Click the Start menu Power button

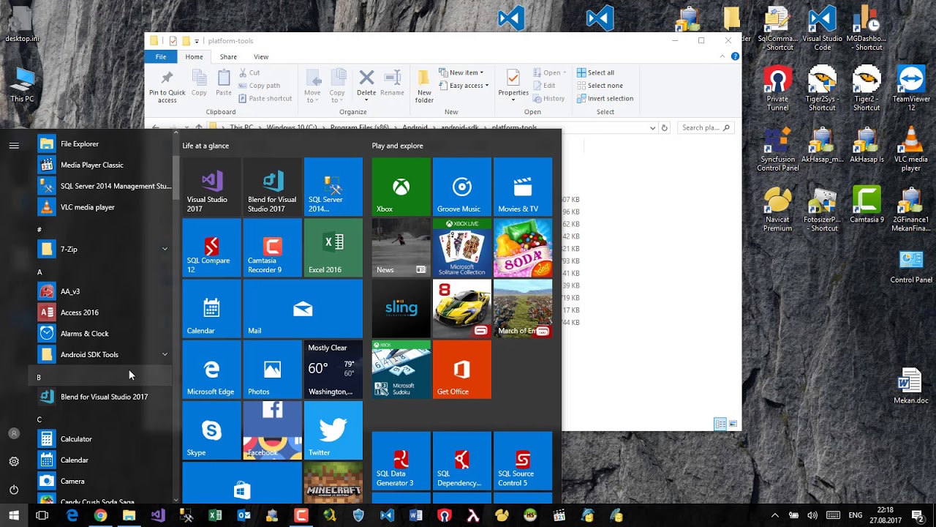[14, 489]
